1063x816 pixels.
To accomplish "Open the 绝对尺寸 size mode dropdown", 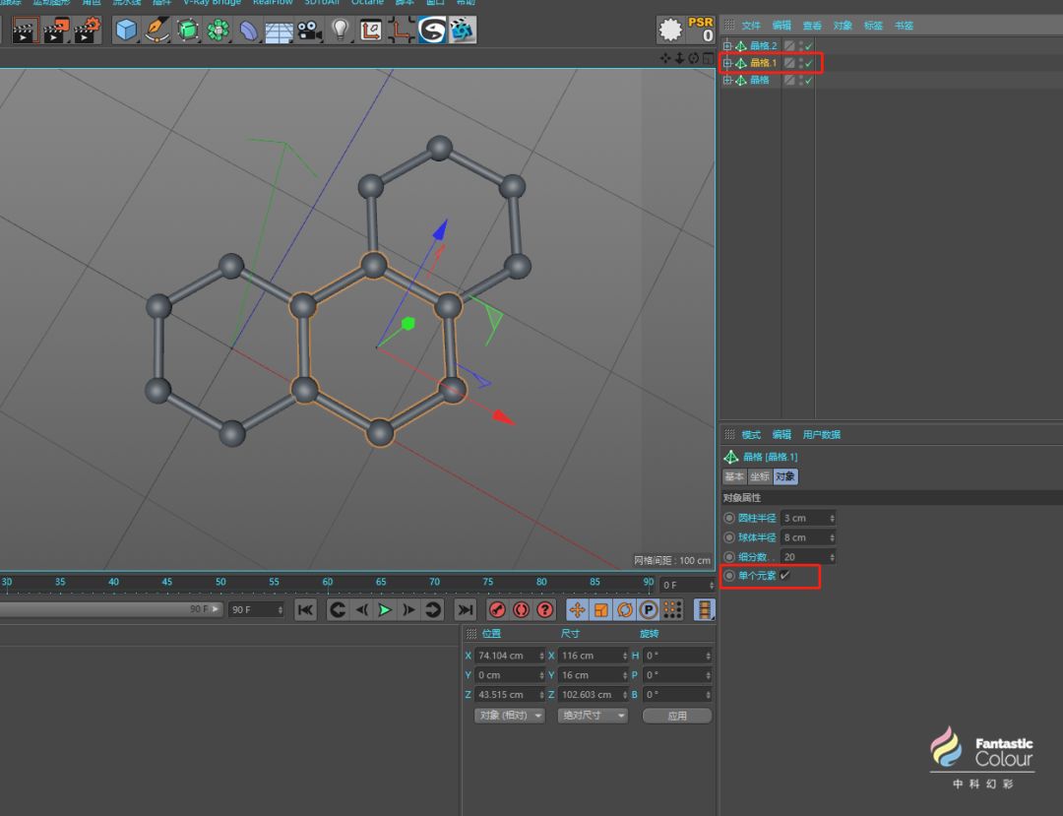I will click(593, 716).
